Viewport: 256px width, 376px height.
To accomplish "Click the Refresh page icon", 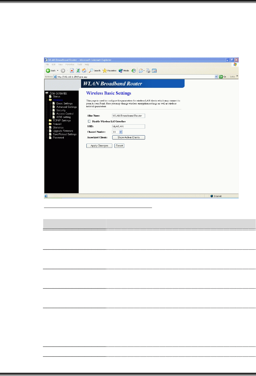I will 78,71.
